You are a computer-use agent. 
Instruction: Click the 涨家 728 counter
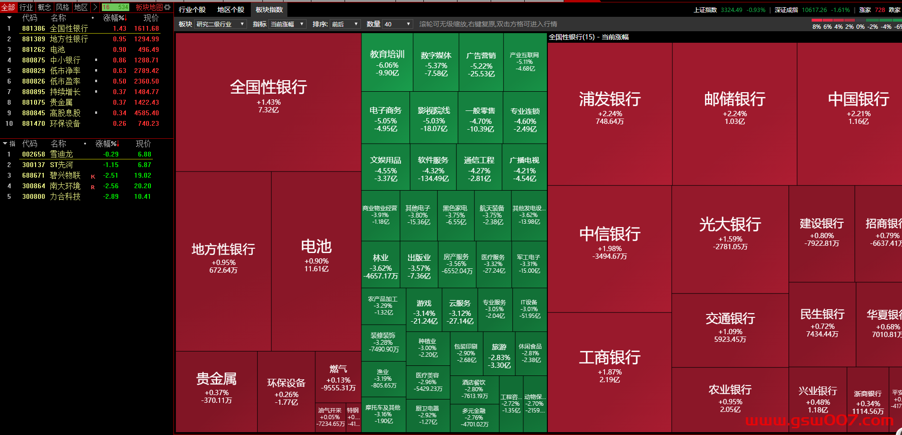pos(872,10)
